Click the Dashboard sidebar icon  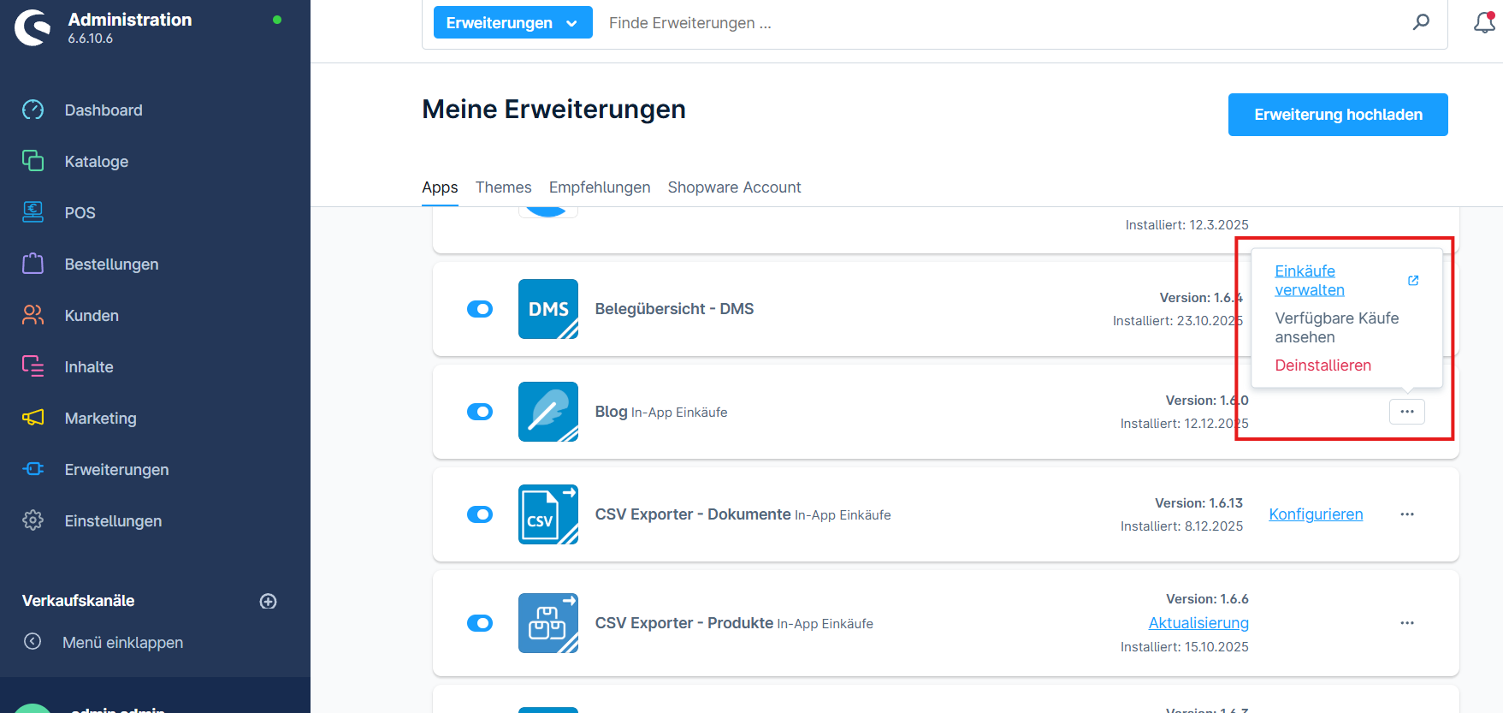33,110
